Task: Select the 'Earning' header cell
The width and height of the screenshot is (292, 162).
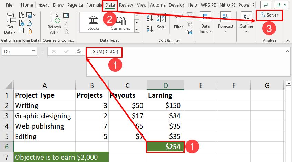Action: click(165, 95)
